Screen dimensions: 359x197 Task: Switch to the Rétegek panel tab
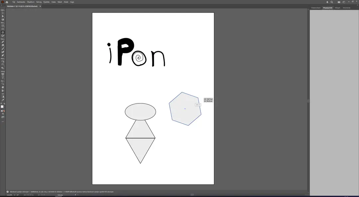click(337, 8)
